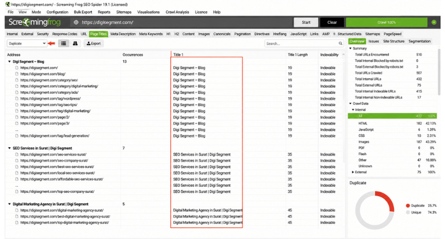The image size is (445, 239).
Task: Collapse the Digi Segment – Blog group
Action: [9, 62]
